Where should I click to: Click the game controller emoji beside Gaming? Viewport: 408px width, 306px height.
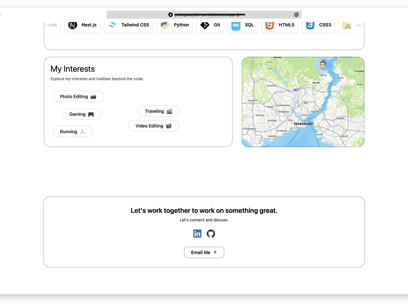click(x=91, y=114)
